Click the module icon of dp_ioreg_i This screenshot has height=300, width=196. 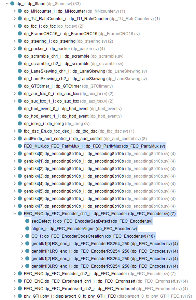click(20, 123)
